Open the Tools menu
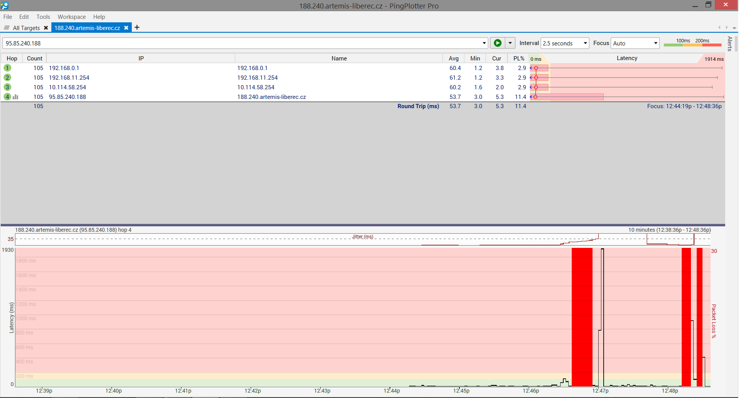The image size is (739, 398). [43, 17]
